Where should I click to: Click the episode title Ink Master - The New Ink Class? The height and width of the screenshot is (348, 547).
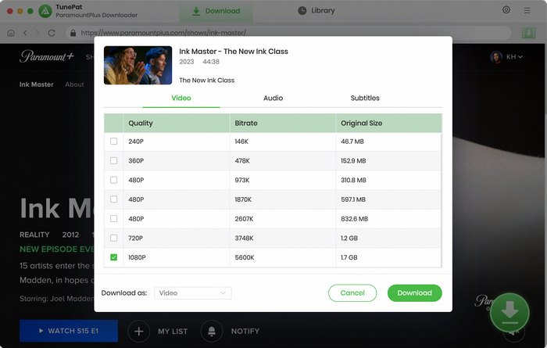pos(234,52)
